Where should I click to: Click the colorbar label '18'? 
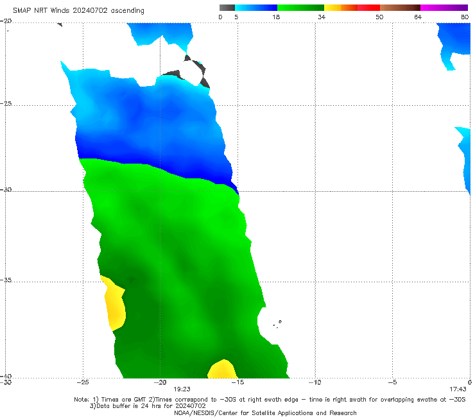coord(276,17)
